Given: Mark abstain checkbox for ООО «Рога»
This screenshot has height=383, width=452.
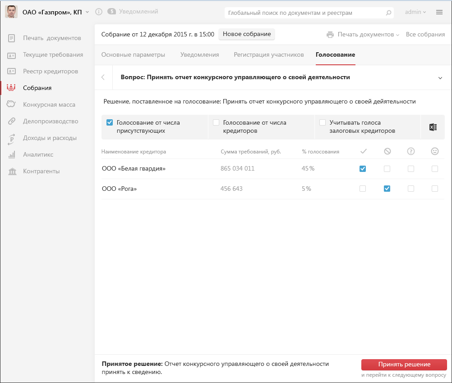Looking at the screenshot, I should (410, 189).
